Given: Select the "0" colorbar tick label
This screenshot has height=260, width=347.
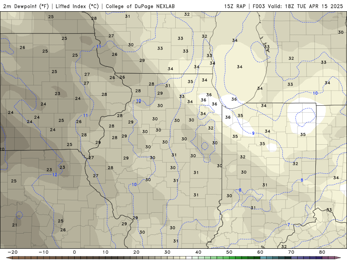Looking at the screenshot, I should 74,252.
